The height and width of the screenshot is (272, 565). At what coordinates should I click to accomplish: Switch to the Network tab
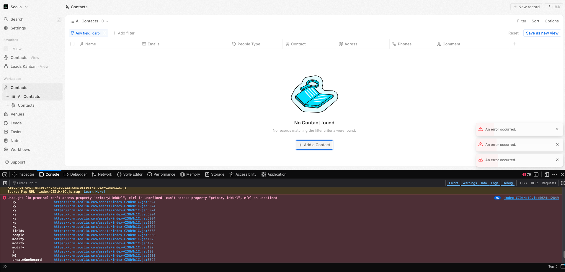tap(102, 174)
